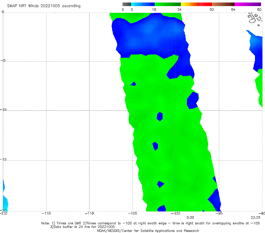Image resolution: width=265 pixels, height=233 pixels.
Task: Click the longitude label '-115'
Action: coord(46,213)
